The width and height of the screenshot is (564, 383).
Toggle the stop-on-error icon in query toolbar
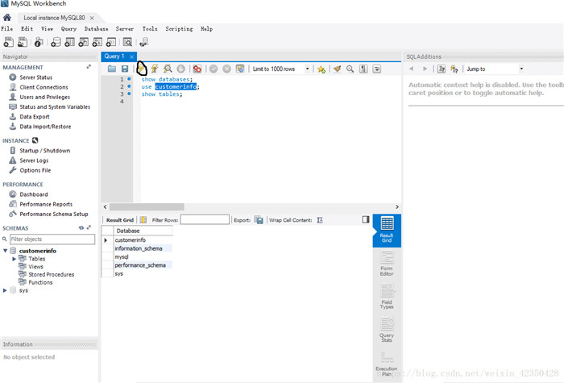click(x=195, y=69)
